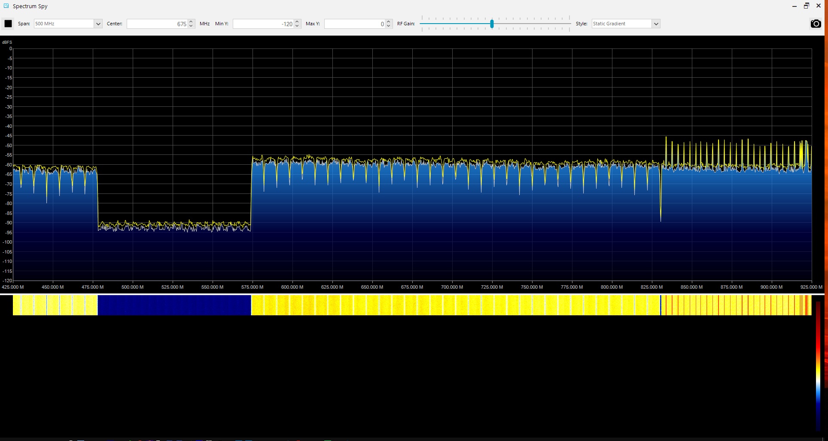
Task: Click the Center frequency input field
Action: [x=157, y=24]
